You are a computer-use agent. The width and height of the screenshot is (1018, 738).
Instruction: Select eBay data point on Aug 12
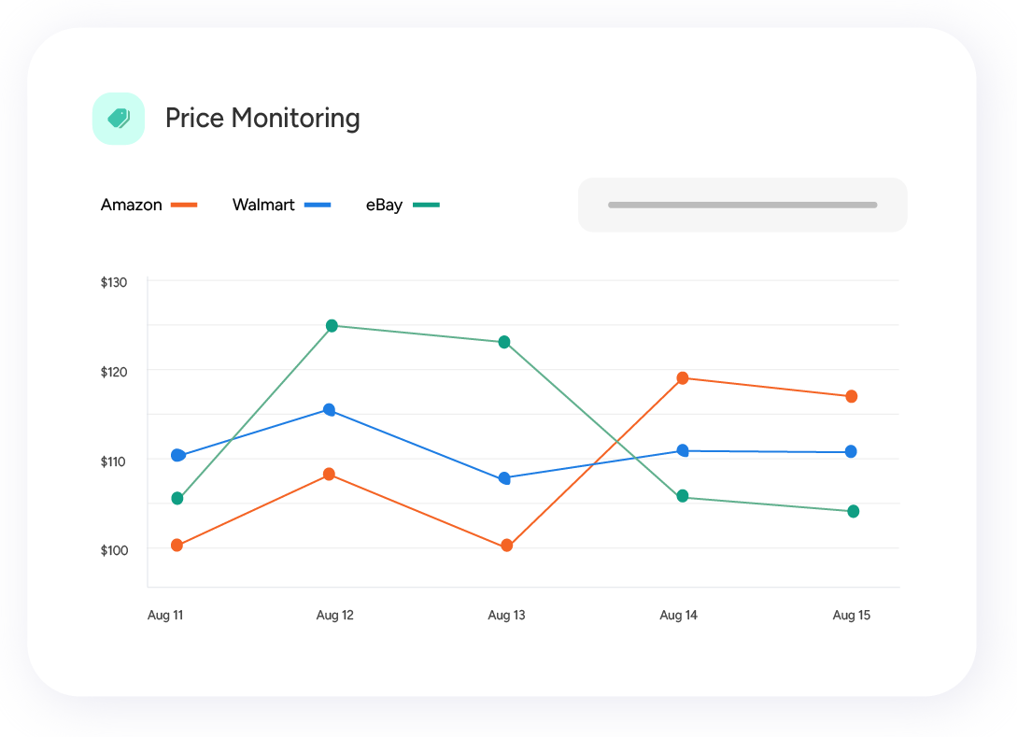pos(332,325)
